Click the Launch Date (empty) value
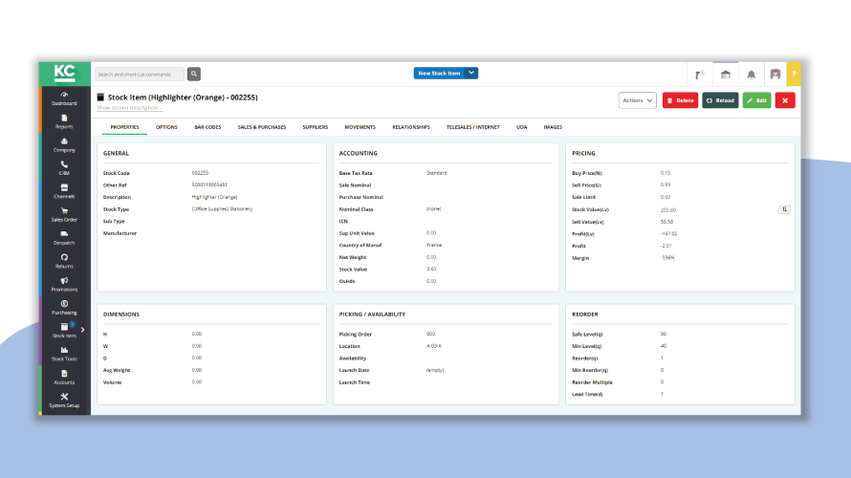This screenshot has width=851, height=478. pyautogui.click(x=435, y=370)
